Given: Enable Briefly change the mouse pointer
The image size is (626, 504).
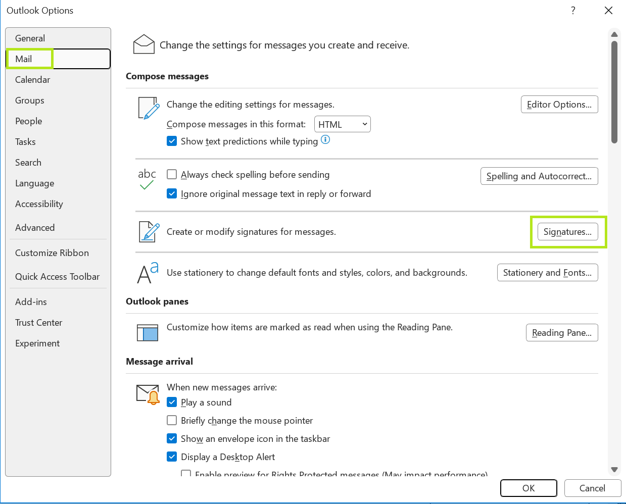Looking at the screenshot, I should [172, 420].
